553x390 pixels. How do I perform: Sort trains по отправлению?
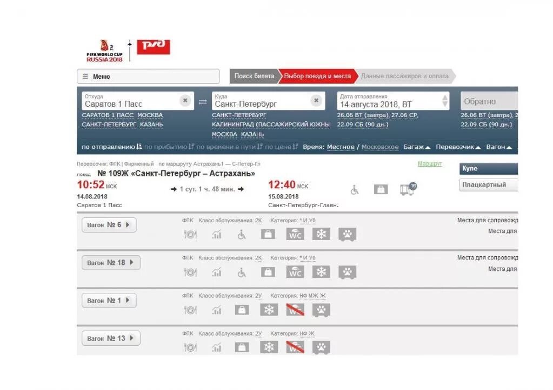pyautogui.click(x=111, y=147)
